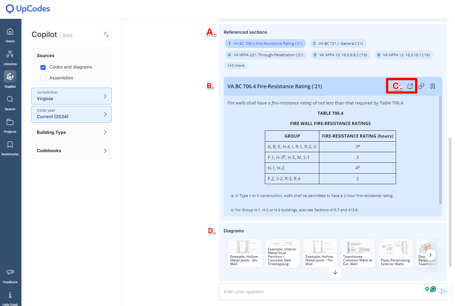455x306 pixels.
Task: Open section 706.4 in new tab icon
Action: click(x=410, y=86)
